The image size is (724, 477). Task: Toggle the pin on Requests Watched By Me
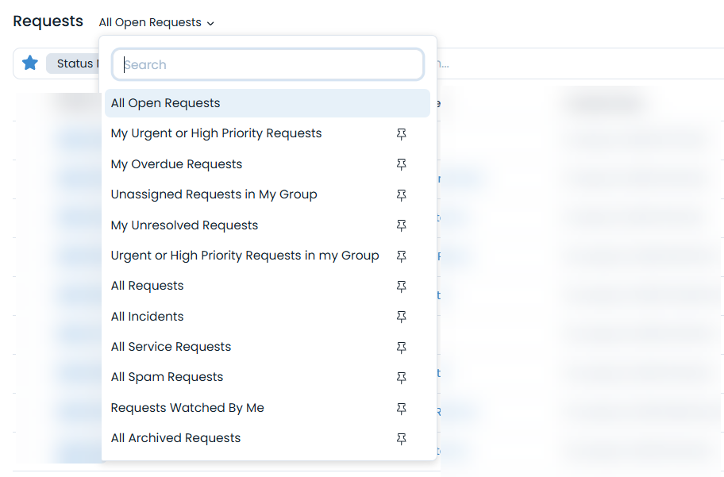pyautogui.click(x=402, y=408)
